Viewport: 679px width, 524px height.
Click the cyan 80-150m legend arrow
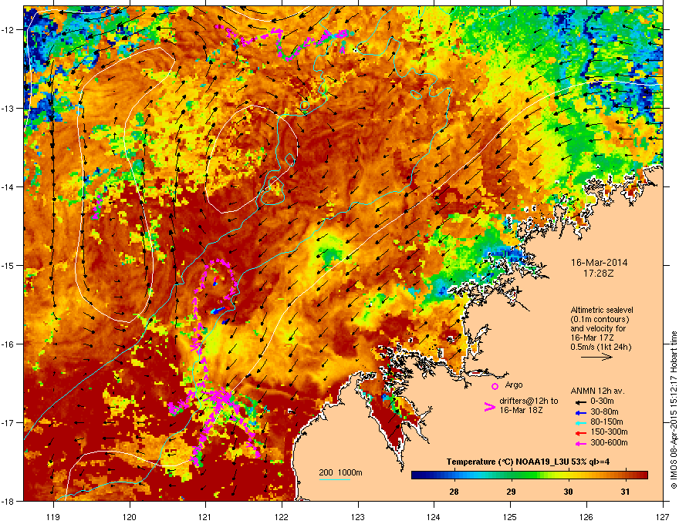click(x=579, y=422)
